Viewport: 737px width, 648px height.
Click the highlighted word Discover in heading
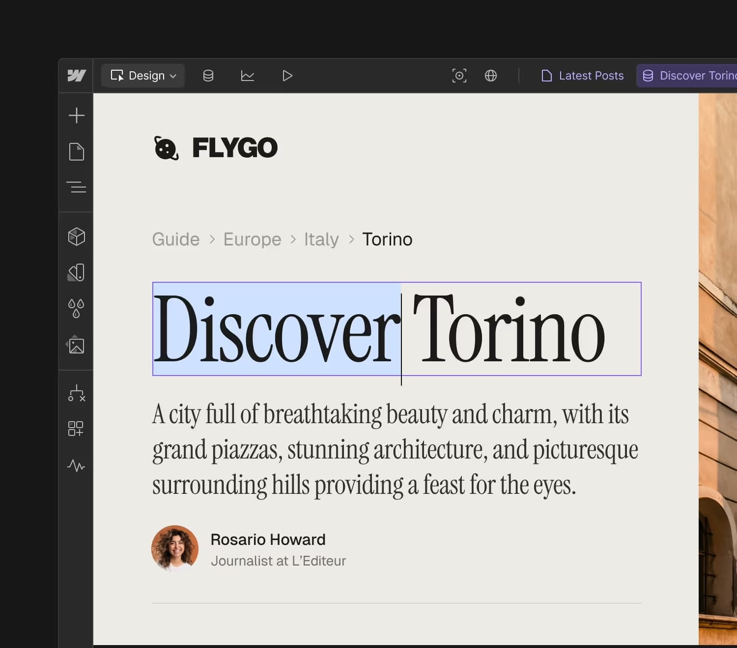(277, 329)
